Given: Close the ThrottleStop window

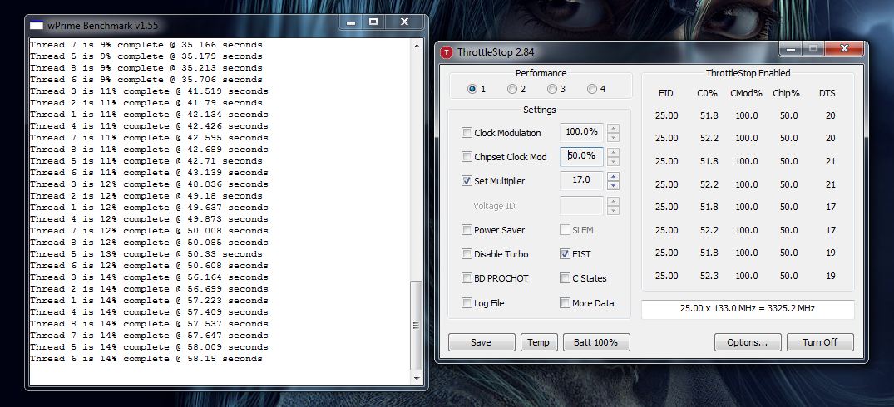Looking at the screenshot, I should tap(844, 50).
